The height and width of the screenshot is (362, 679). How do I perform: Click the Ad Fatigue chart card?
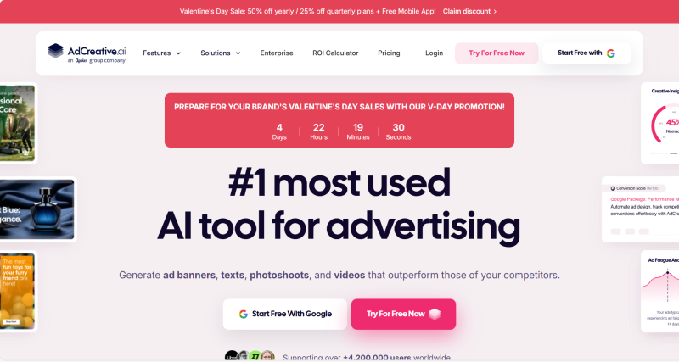(x=660, y=291)
